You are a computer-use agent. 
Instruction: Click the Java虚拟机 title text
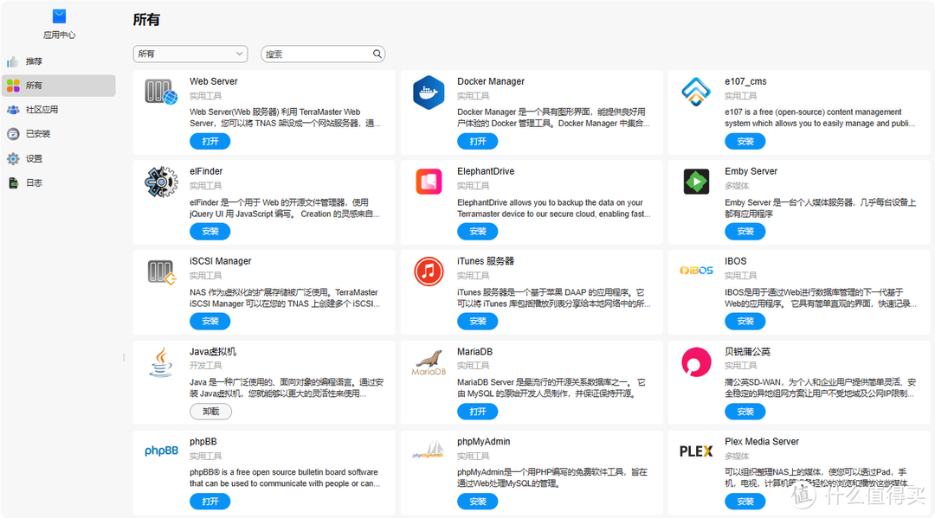pyautogui.click(x=213, y=352)
